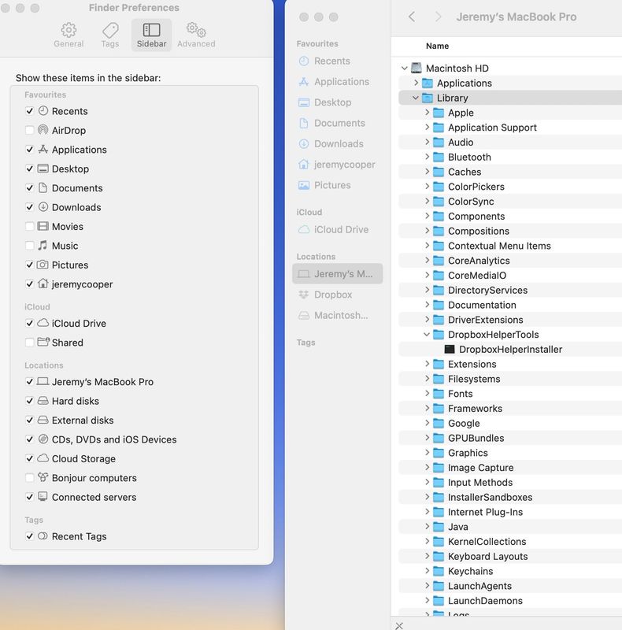
Task: Select the DirectoryServices folder name
Action: point(488,290)
